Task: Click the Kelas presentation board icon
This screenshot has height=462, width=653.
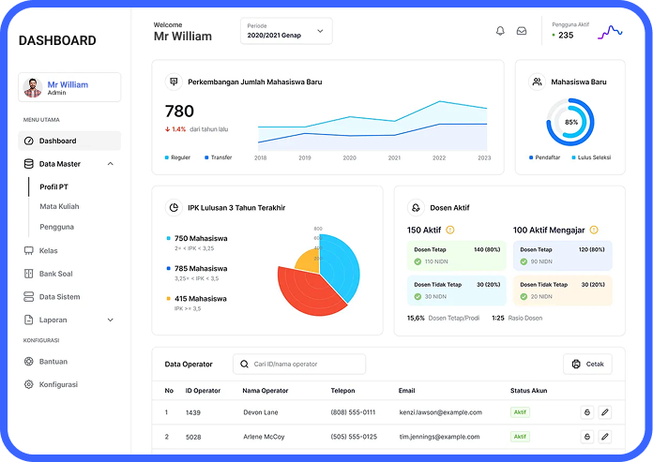Action: coord(29,251)
